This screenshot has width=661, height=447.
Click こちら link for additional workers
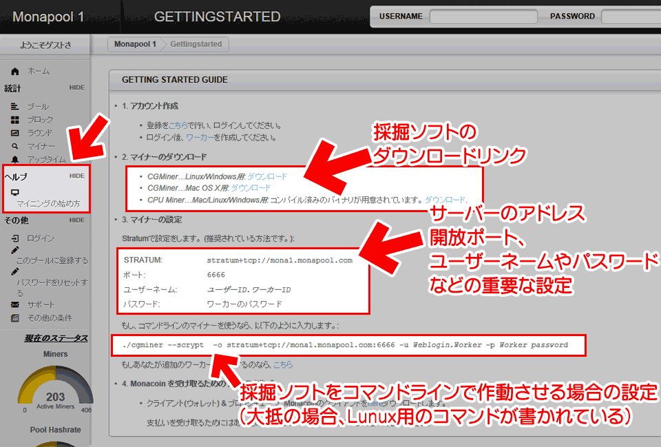click(x=283, y=364)
